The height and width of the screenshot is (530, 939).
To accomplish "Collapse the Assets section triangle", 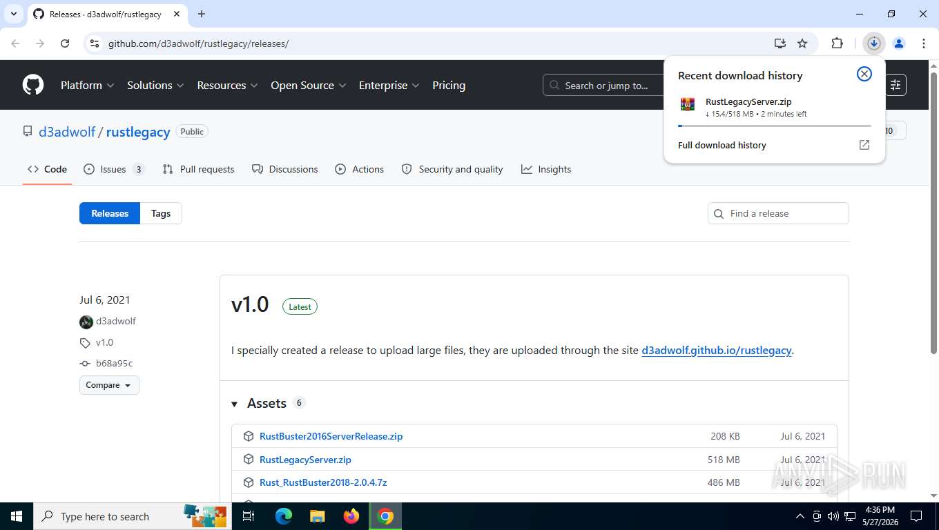I will [234, 404].
